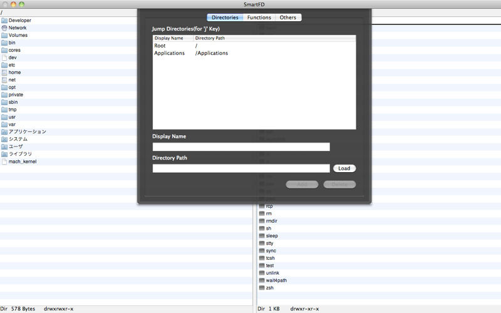Select the tcsh file in right pane
The height and width of the screenshot is (313, 501).
(271, 258)
